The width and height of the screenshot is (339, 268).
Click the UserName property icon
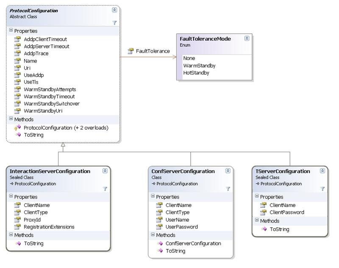[159, 220]
